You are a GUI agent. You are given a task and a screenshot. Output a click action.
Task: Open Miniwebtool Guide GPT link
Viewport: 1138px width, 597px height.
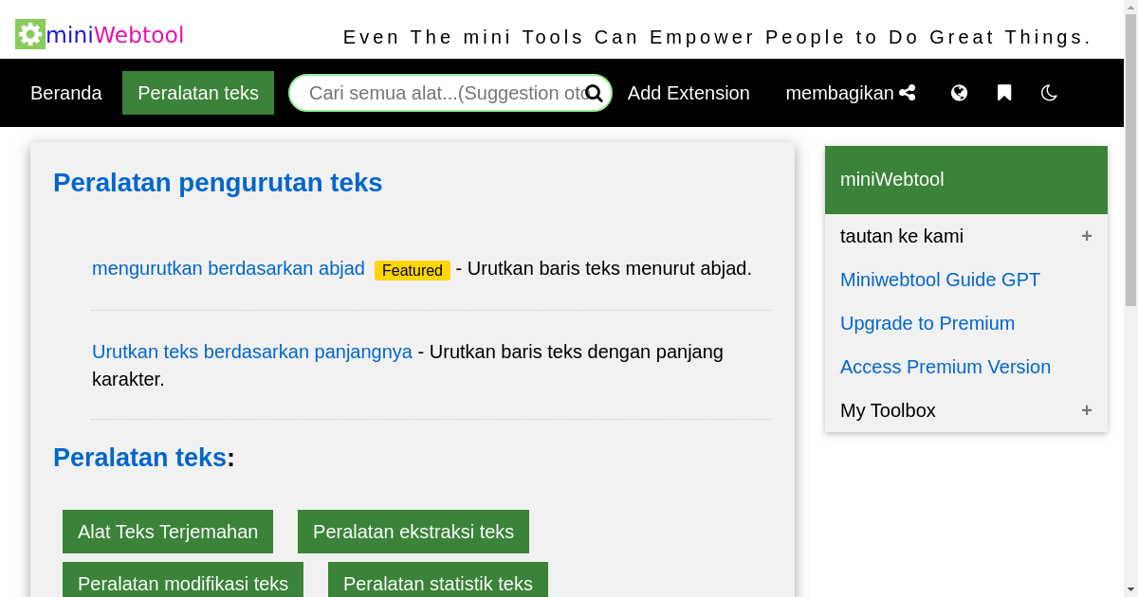[940, 280]
